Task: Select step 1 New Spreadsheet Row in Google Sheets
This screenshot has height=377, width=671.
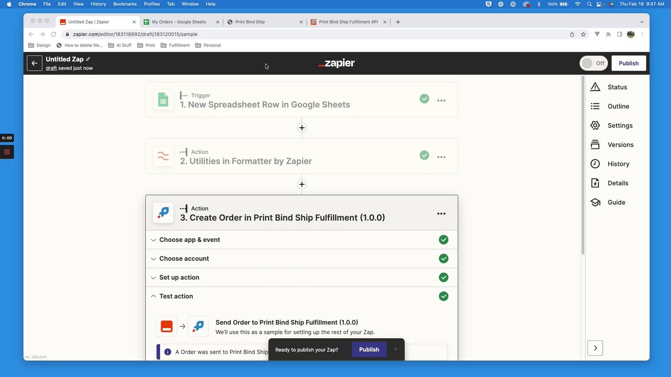Action: pyautogui.click(x=301, y=100)
